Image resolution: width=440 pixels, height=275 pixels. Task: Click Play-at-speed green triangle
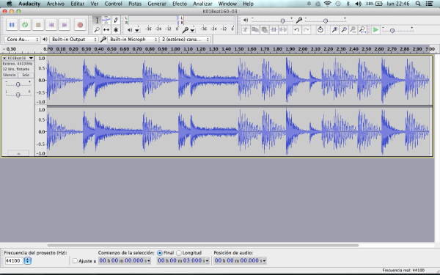click(375, 30)
